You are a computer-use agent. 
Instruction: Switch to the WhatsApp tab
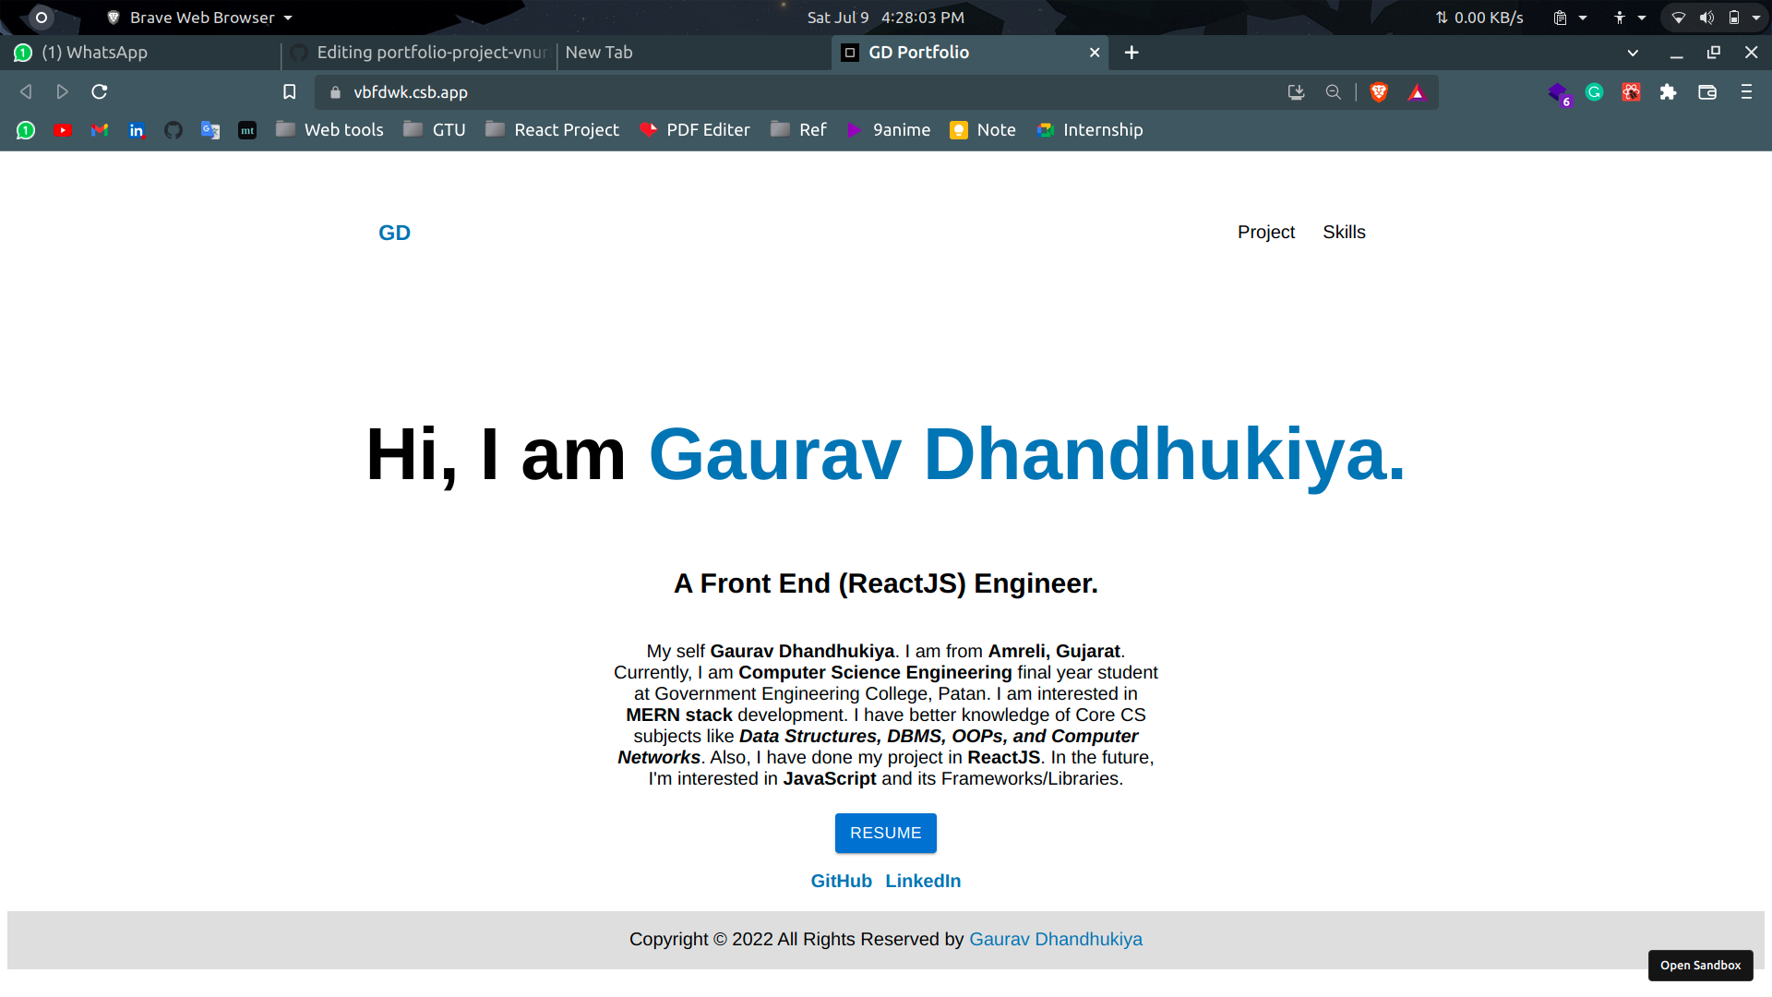coord(138,53)
